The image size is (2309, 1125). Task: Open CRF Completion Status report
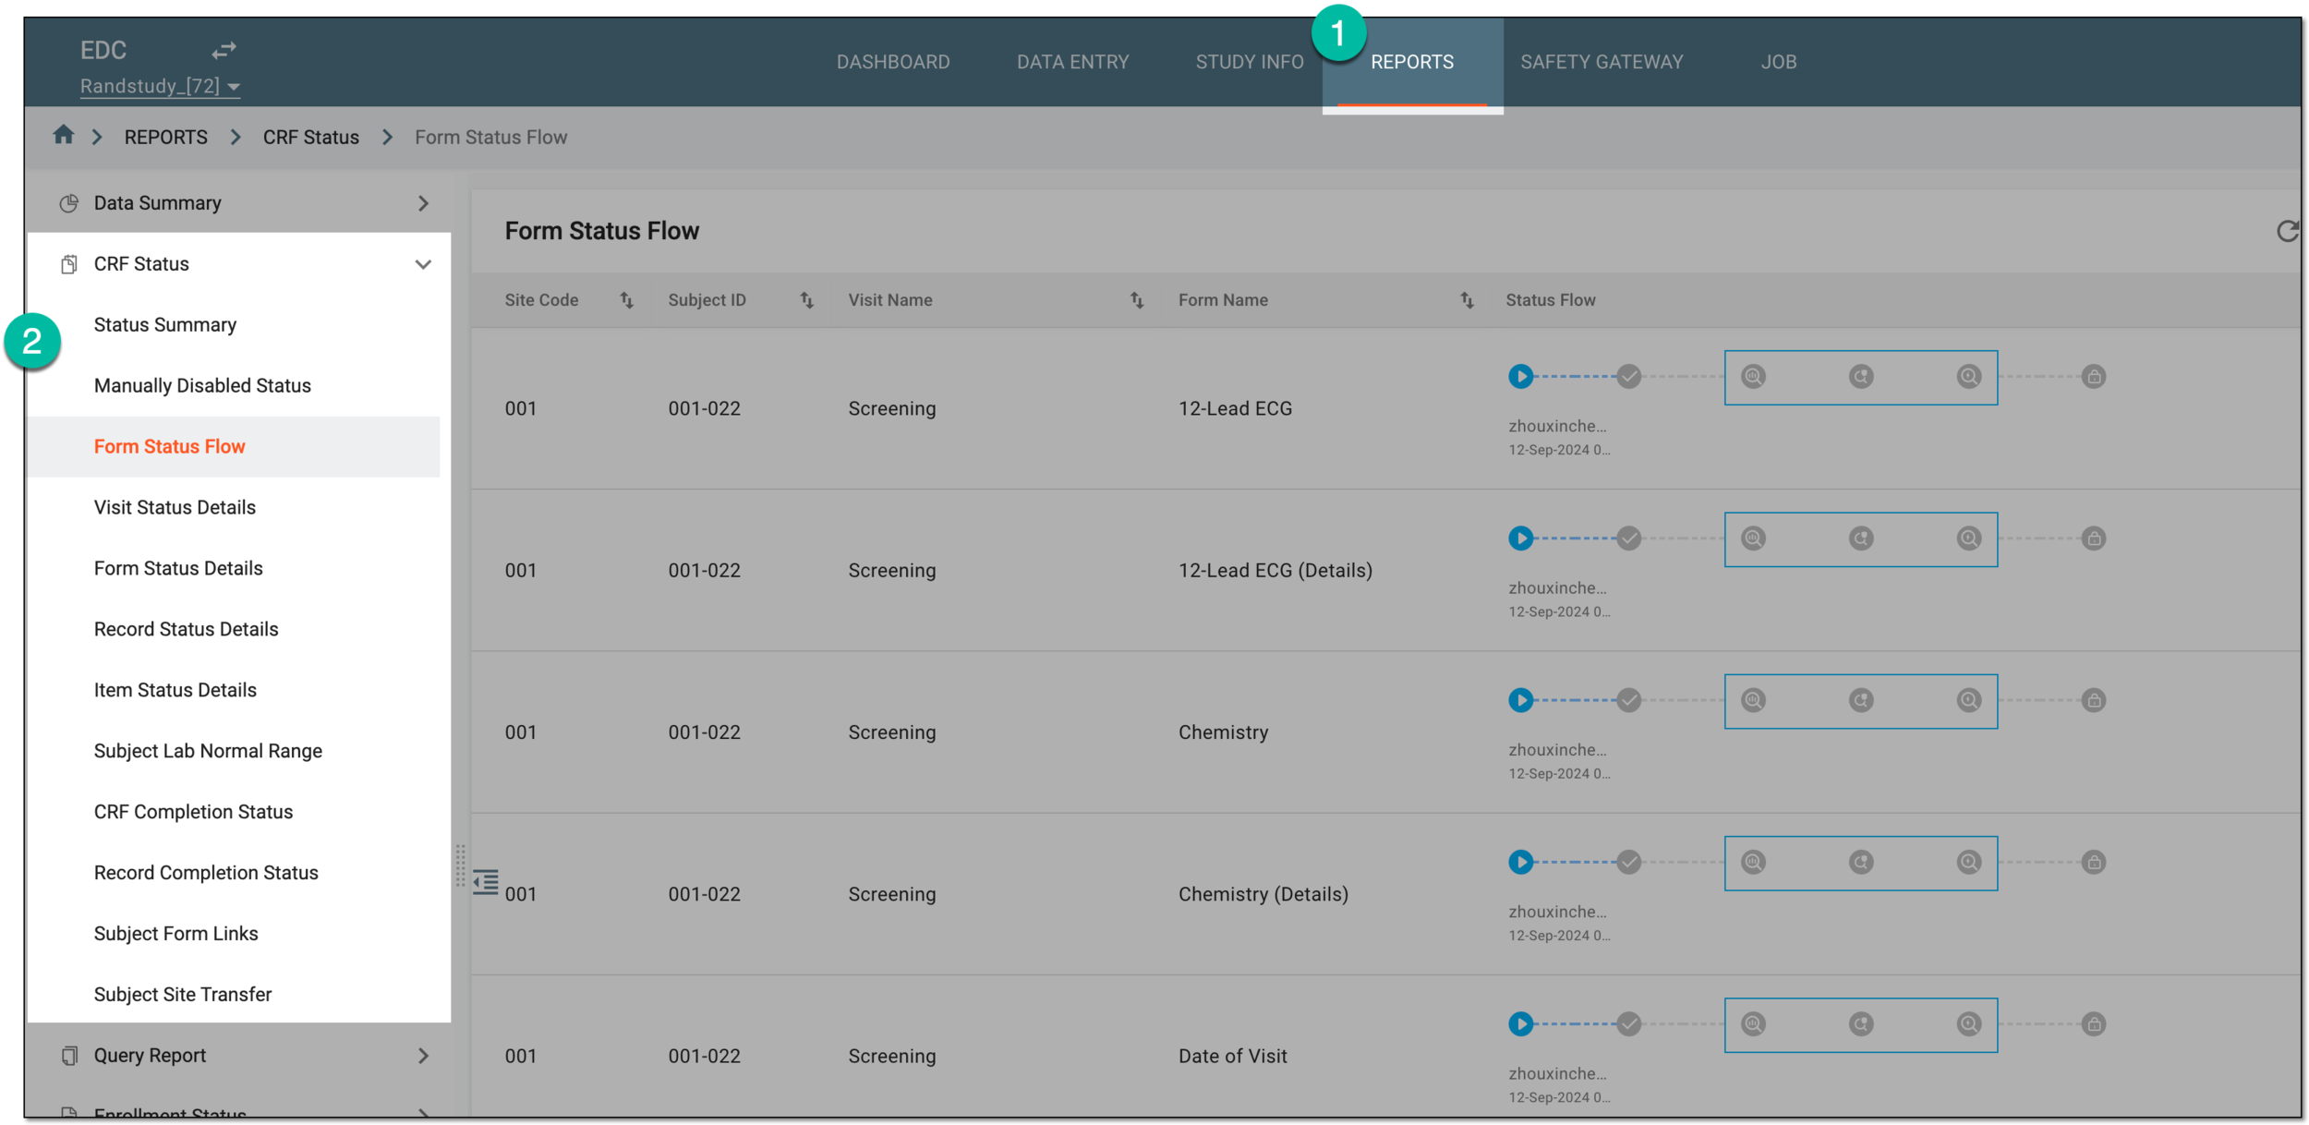point(193,813)
